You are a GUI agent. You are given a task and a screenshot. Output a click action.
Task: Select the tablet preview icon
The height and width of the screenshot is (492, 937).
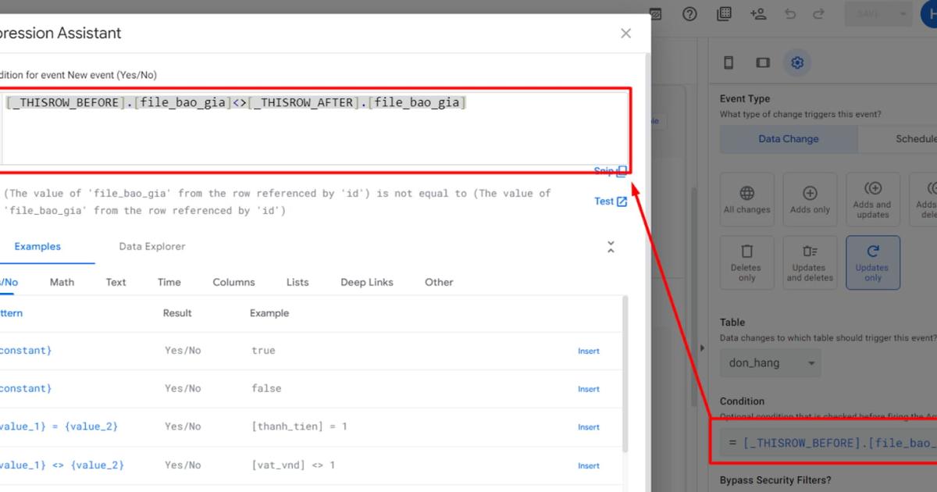tap(763, 62)
